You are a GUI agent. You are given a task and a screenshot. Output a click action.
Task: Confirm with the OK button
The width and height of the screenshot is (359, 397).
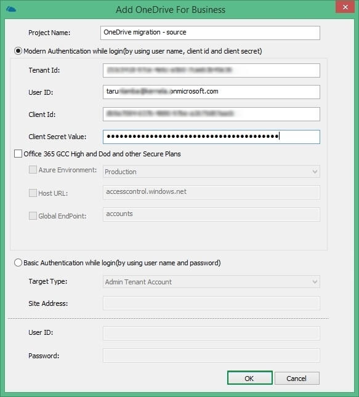tap(250, 378)
